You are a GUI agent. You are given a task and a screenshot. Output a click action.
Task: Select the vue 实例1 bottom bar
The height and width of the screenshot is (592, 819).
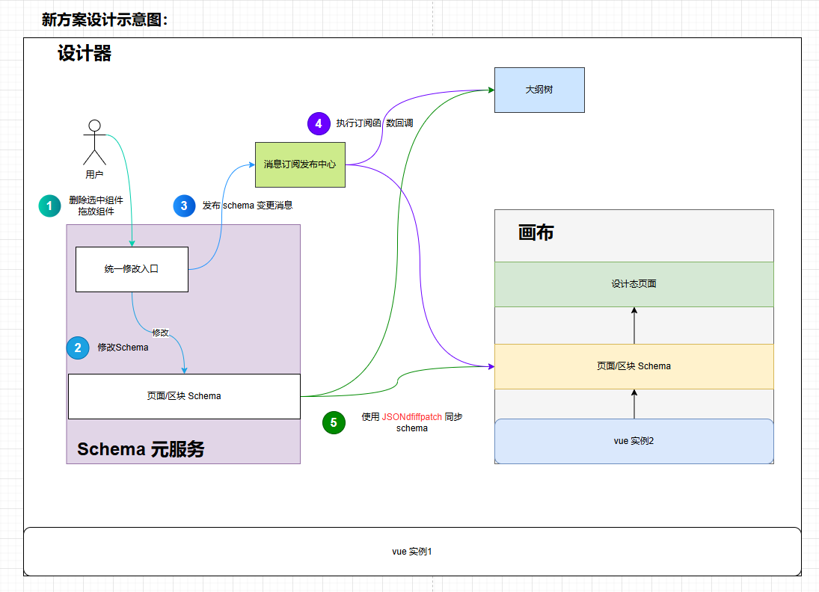point(412,552)
